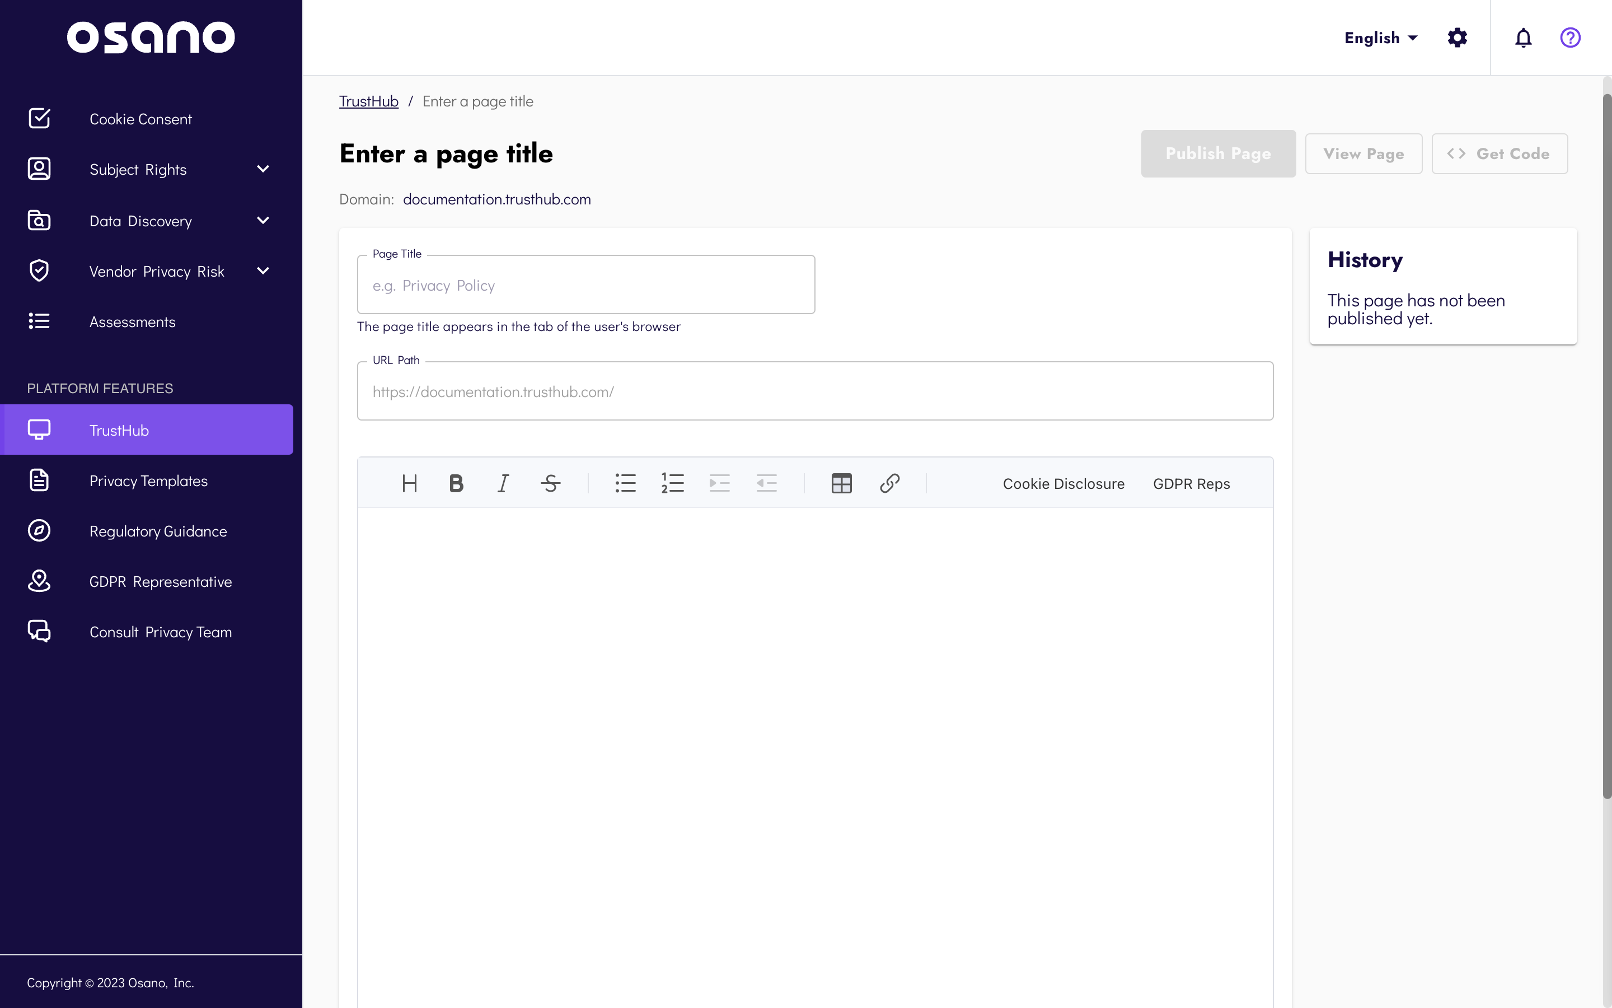Screen dimensions: 1612x1008
Task: Open the English language dropdown
Action: coord(1380,38)
